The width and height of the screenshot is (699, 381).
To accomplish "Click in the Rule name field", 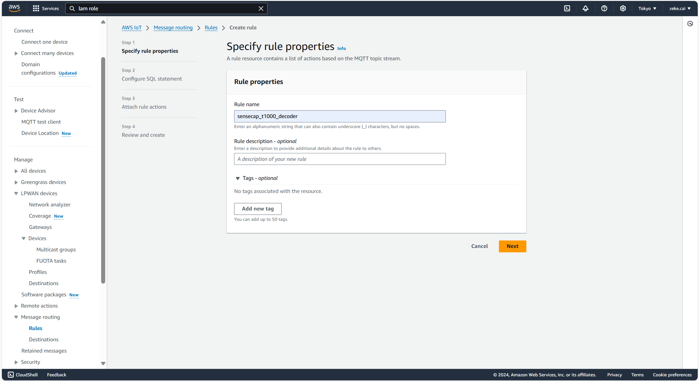I will click(x=340, y=116).
